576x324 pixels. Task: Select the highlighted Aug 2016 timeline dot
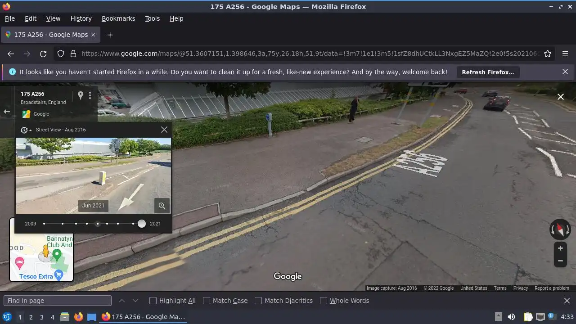[98, 224]
